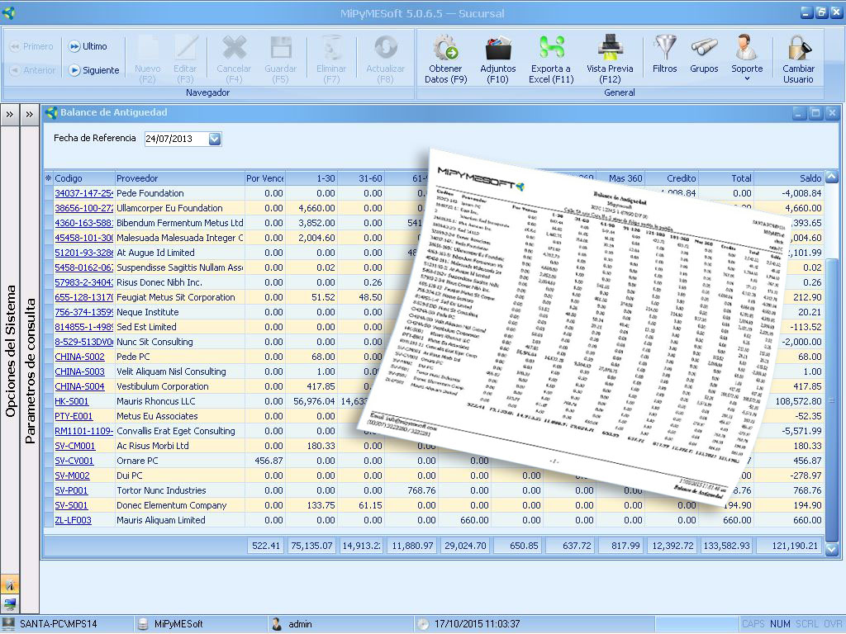This screenshot has width=846, height=634.
Task: Click the Nuevo (F2) document icon
Action: (x=147, y=48)
